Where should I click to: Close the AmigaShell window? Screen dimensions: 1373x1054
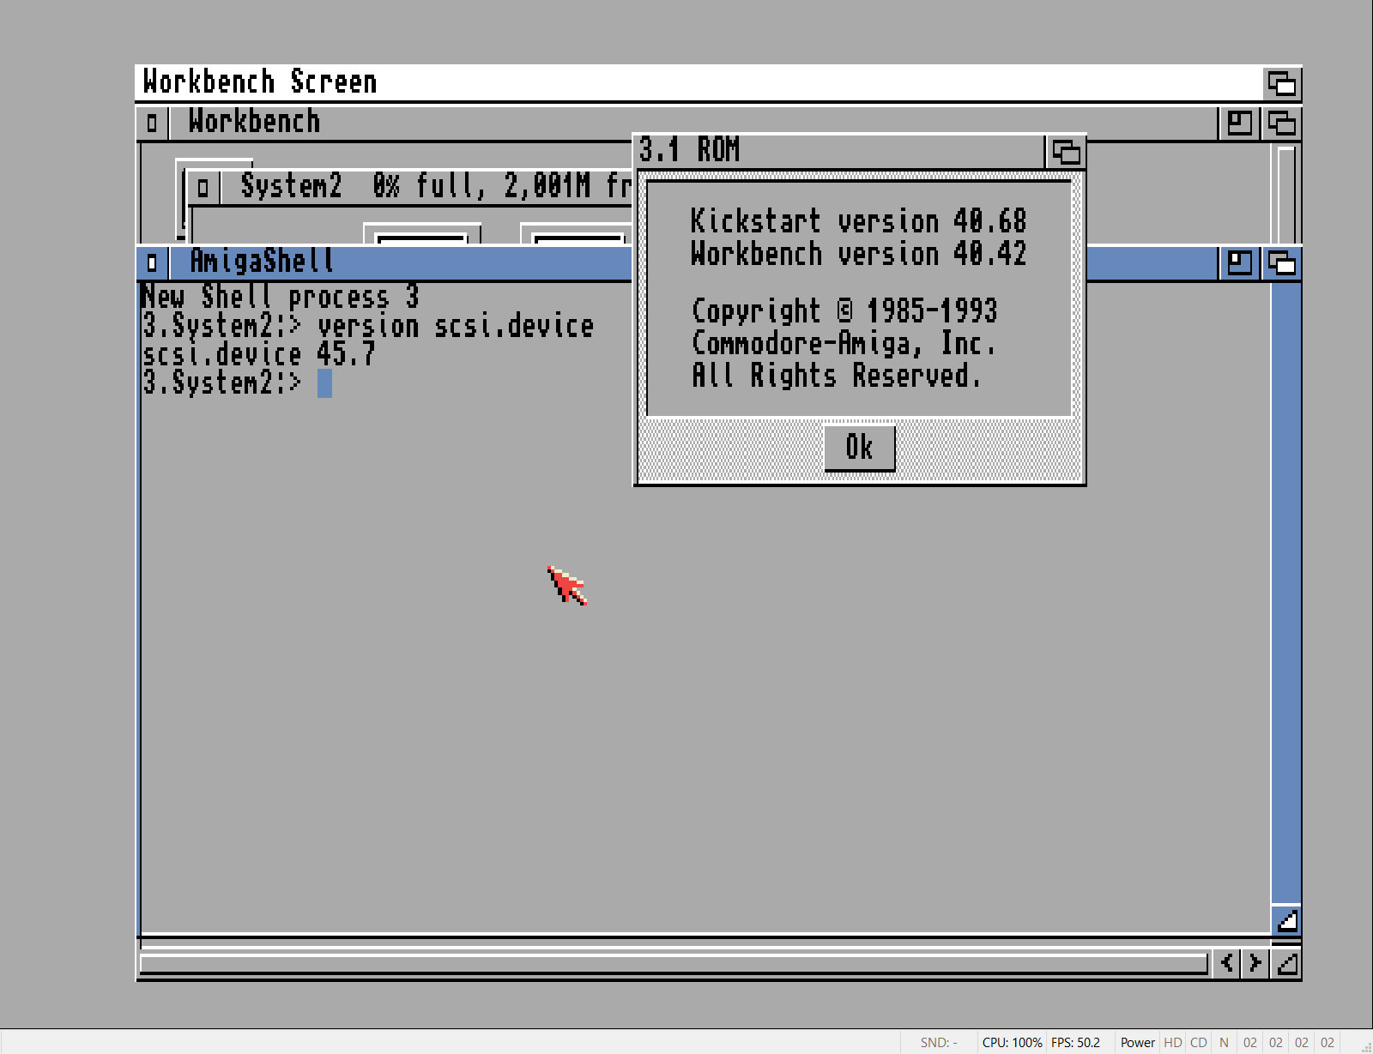click(152, 262)
